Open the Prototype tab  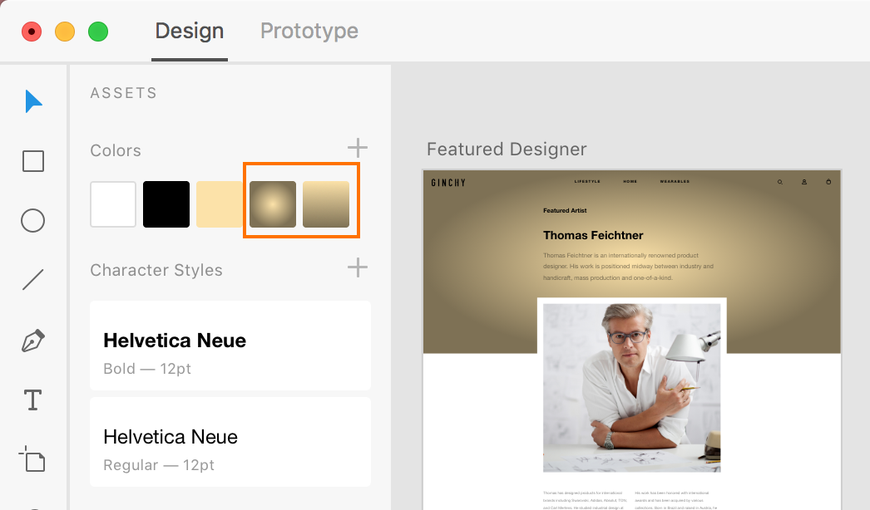pos(309,32)
